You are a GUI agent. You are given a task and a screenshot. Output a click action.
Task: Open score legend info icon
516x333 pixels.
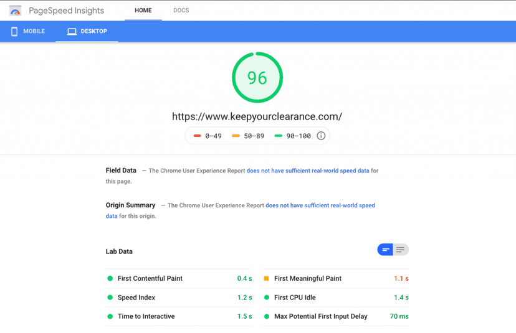(x=321, y=136)
